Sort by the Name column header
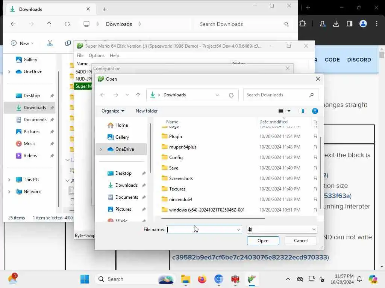 point(172,122)
